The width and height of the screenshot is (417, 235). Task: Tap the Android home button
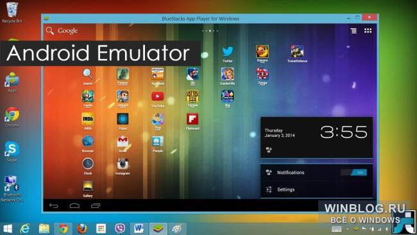pos(74,205)
